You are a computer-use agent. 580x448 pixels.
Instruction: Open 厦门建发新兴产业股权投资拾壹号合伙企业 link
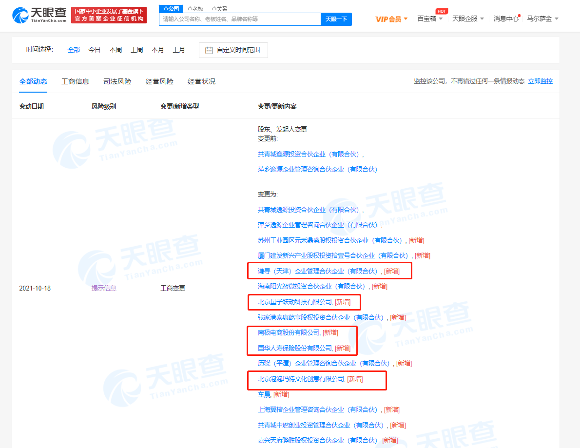(x=333, y=255)
